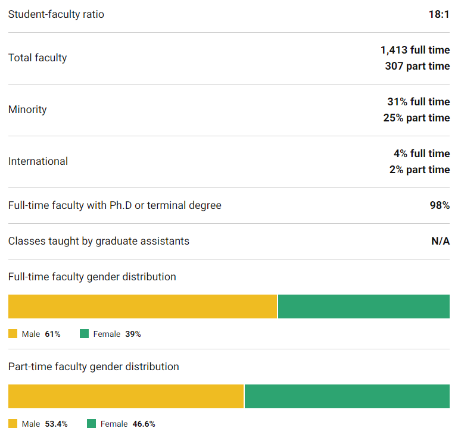
Task: Click the Part-time faculty gender distribution heading
Action: [x=94, y=367]
